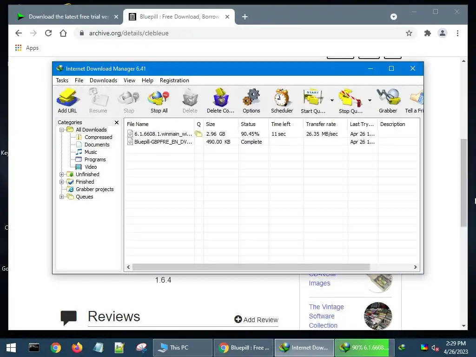
Task: Stop all downloads with Stop All
Action: tap(159, 101)
